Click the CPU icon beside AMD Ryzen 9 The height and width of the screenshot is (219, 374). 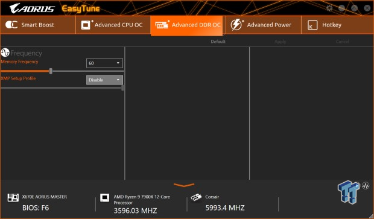(104, 197)
